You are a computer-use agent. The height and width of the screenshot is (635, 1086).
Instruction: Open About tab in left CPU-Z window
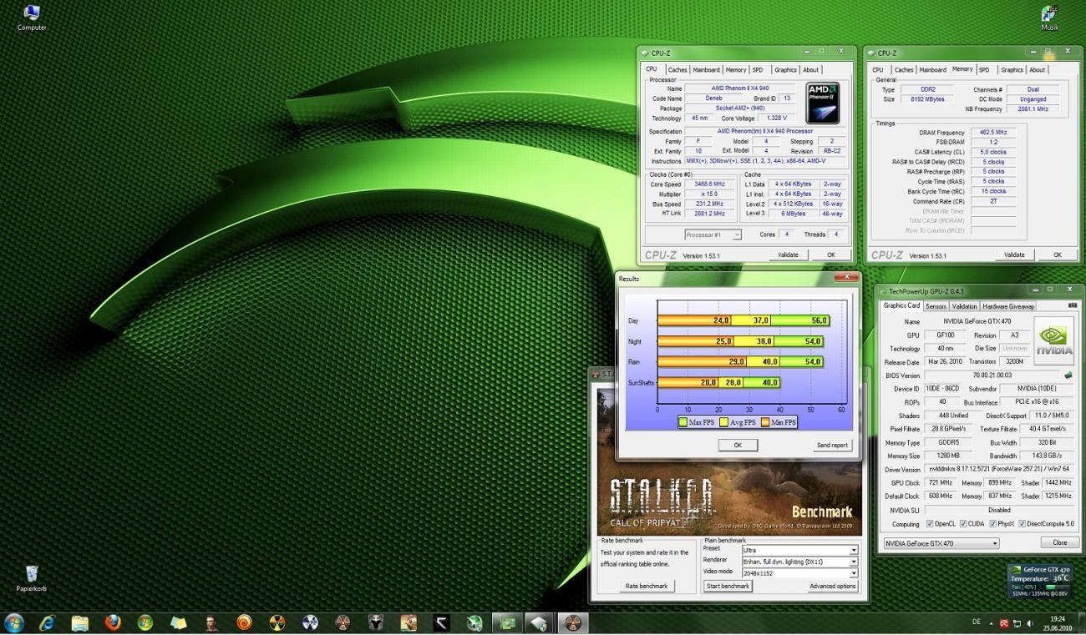coord(810,70)
